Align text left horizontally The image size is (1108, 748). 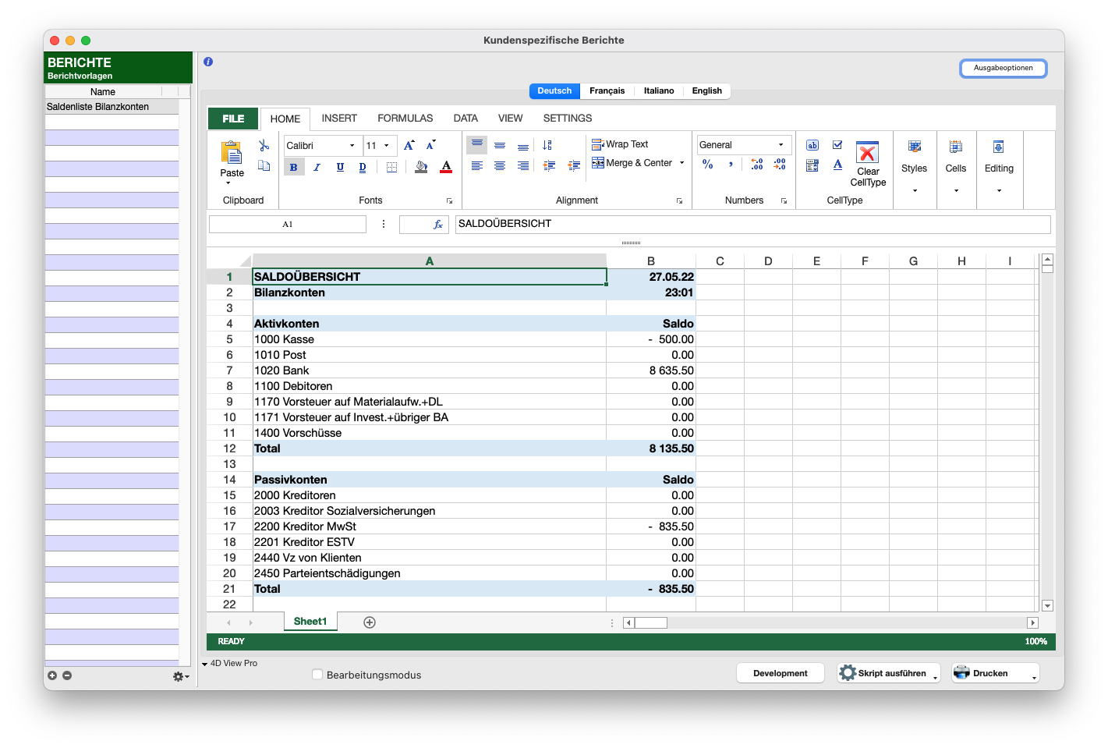[x=477, y=165]
